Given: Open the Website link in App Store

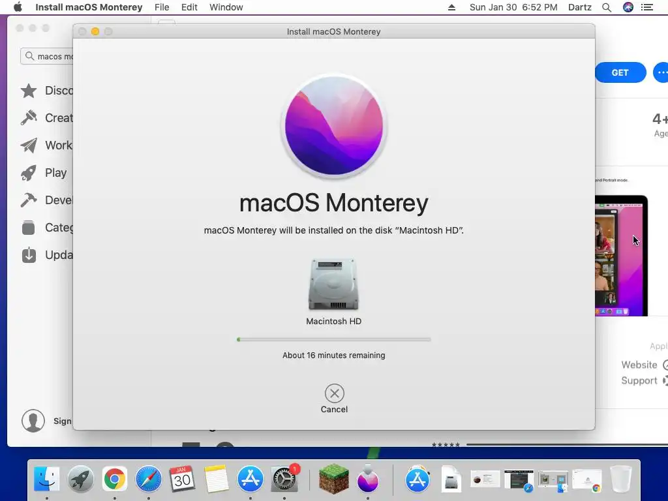Looking at the screenshot, I should [644, 365].
